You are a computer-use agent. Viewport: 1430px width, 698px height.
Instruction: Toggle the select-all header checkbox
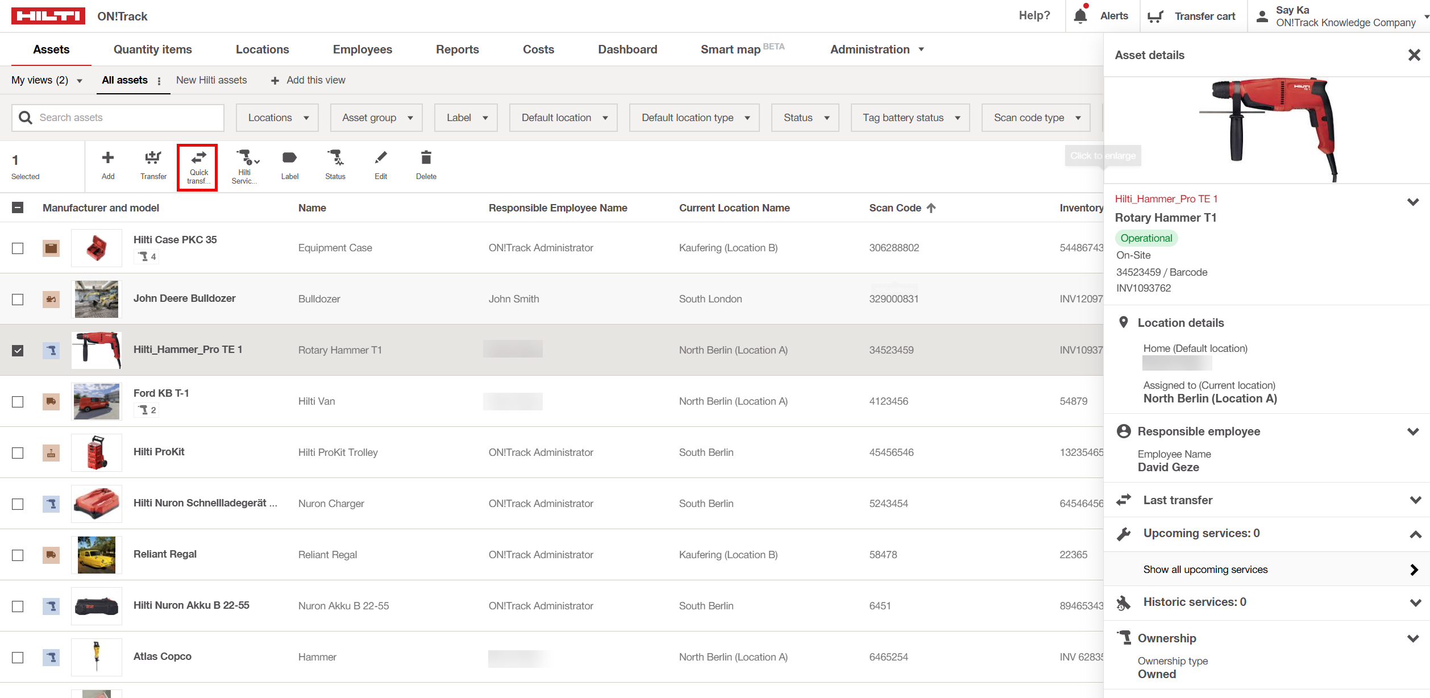click(x=18, y=208)
